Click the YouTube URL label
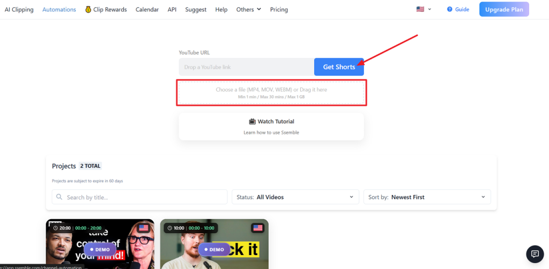The height and width of the screenshot is (269, 549). tap(194, 53)
